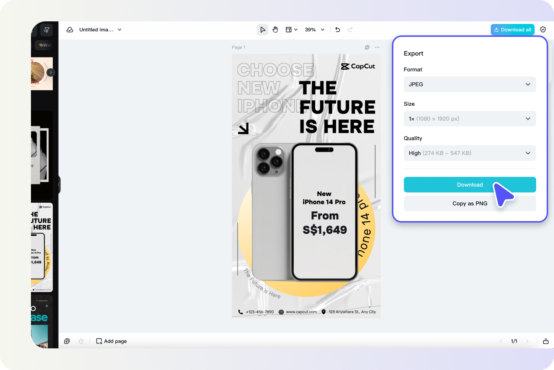
Task: Select the cursor selection tool
Action: (x=262, y=29)
